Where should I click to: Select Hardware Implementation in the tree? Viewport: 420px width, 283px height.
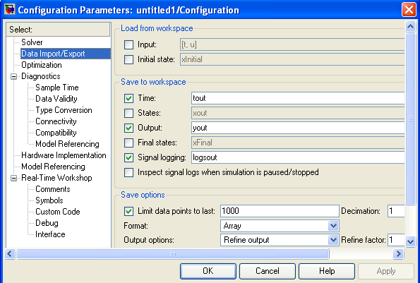(64, 155)
